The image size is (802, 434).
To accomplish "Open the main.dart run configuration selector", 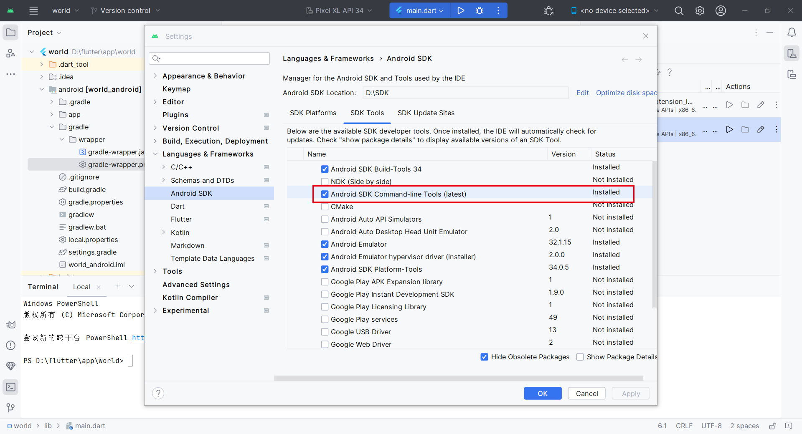I will tap(420, 10).
